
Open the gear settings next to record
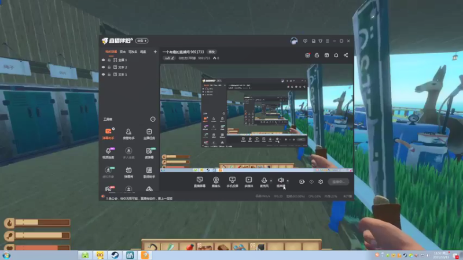pos(321,181)
